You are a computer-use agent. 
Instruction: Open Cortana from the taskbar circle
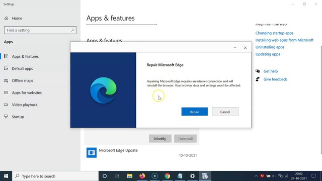coord(105,176)
